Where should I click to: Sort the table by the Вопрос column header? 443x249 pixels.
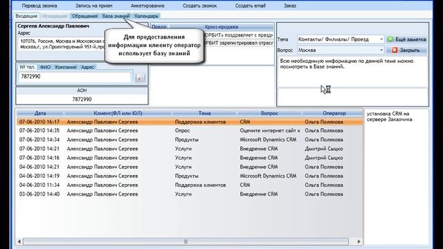[x=269, y=113]
